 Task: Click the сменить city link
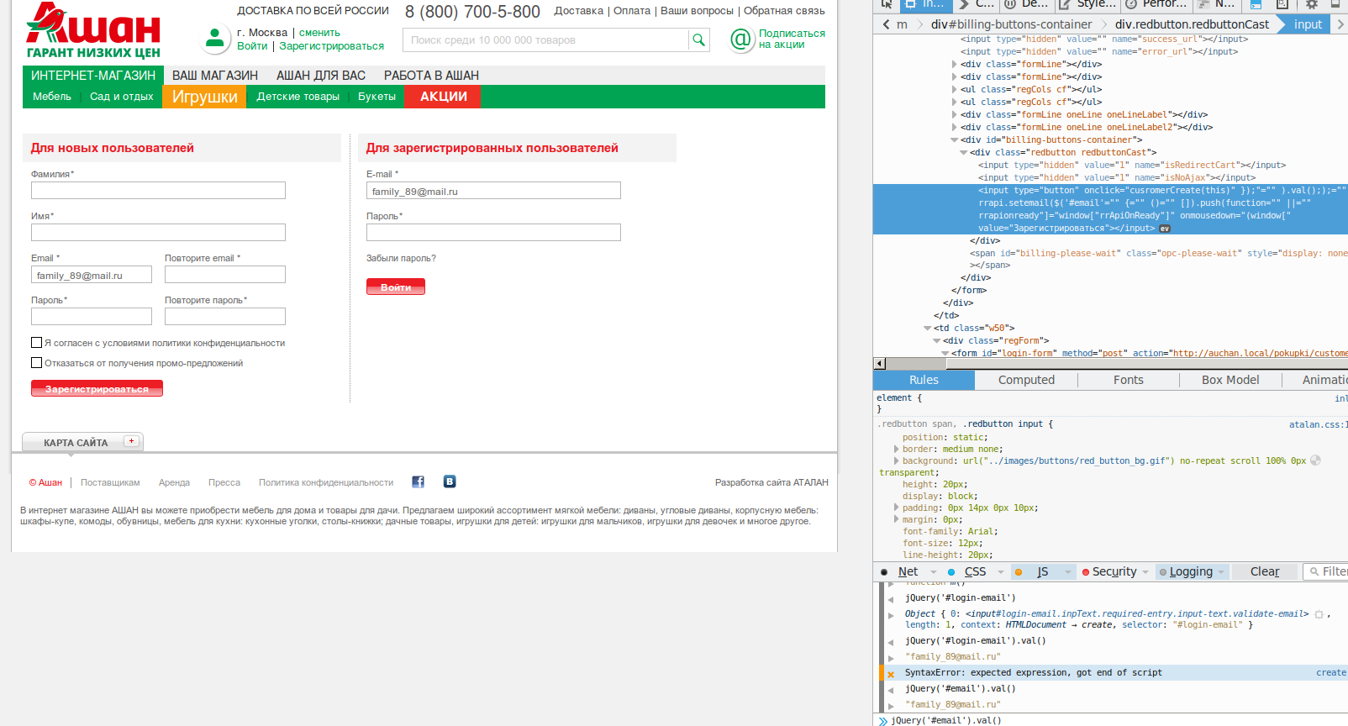[x=319, y=33]
